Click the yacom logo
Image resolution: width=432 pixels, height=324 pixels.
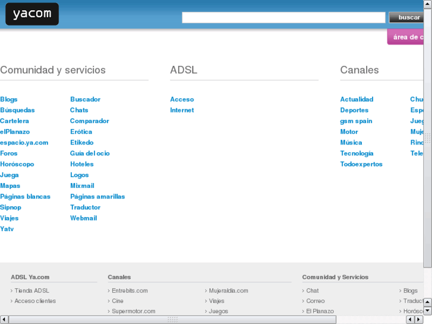[x=32, y=14]
